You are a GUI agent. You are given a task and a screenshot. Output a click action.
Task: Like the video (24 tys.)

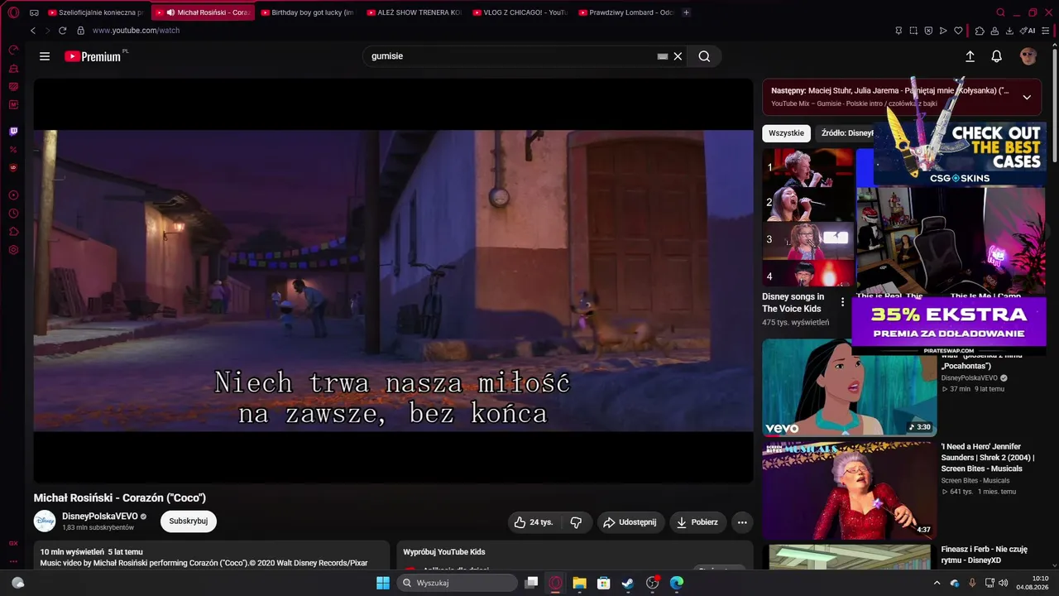click(534, 522)
